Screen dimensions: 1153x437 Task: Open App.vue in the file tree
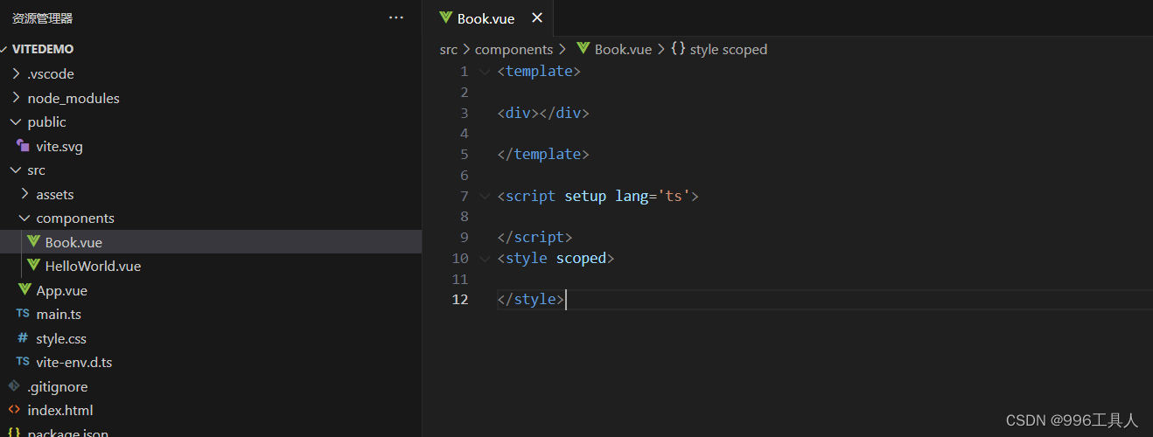pos(61,290)
